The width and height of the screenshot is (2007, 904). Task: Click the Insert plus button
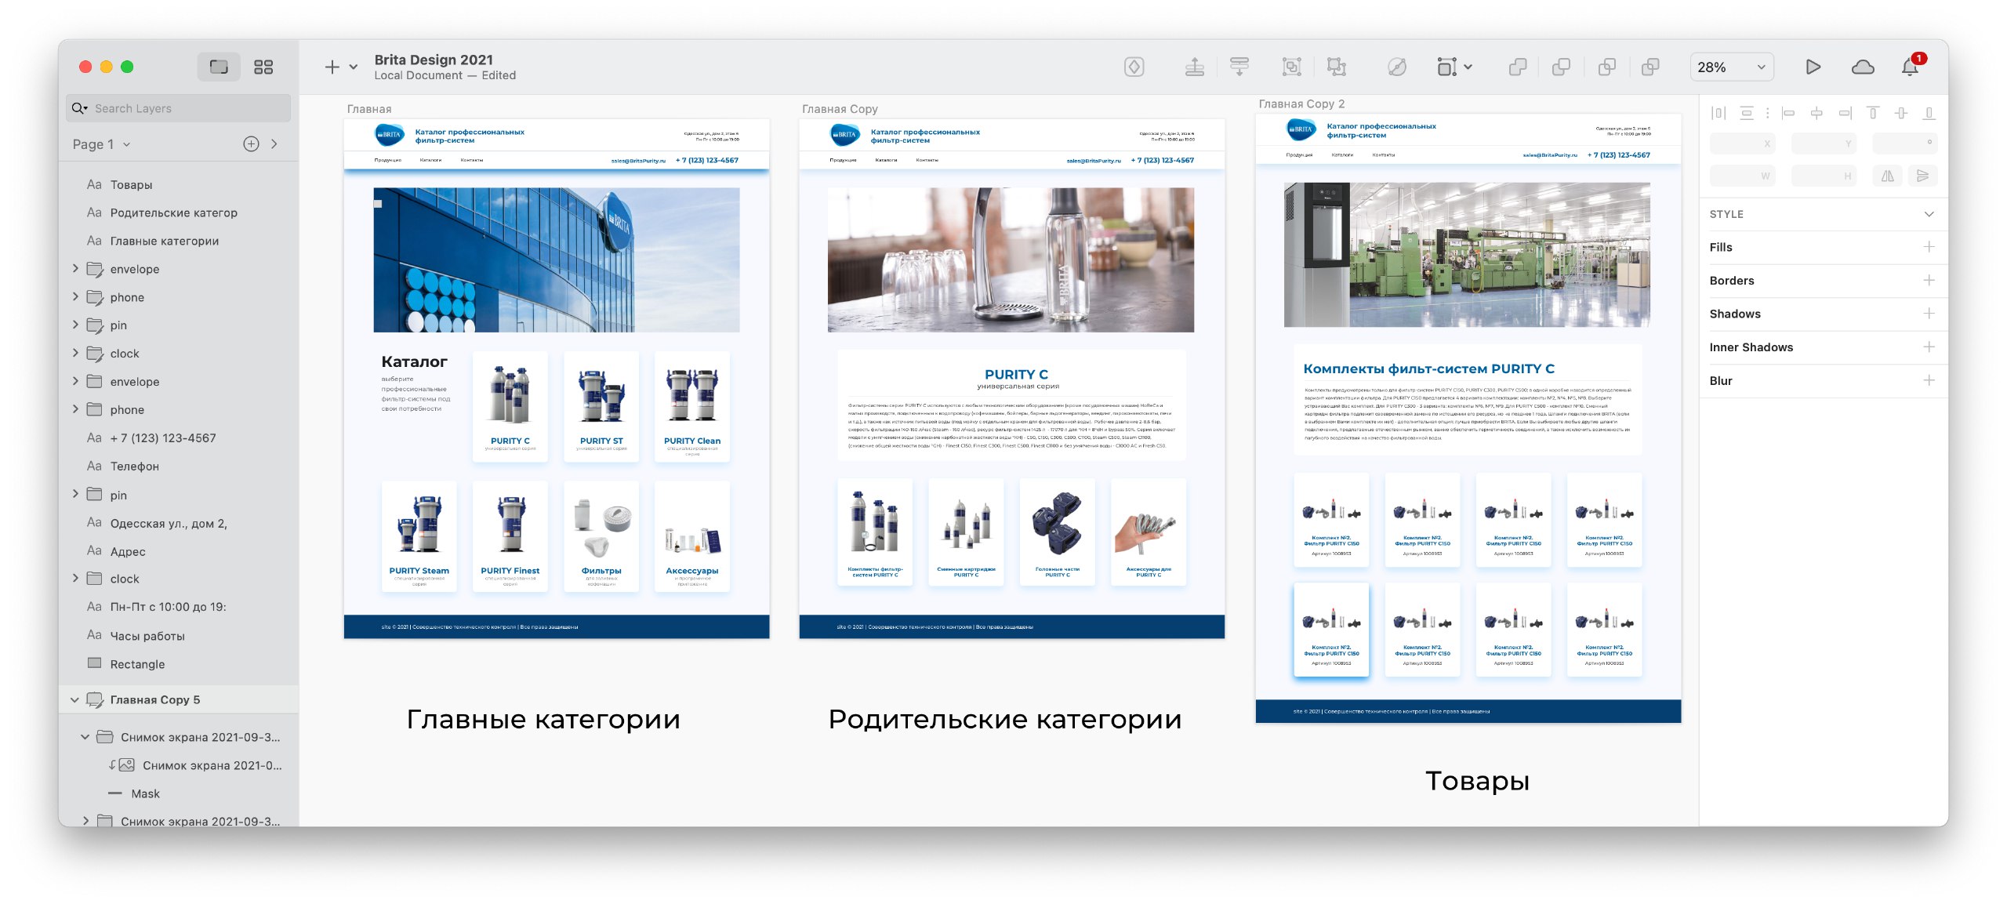click(332, 67)
